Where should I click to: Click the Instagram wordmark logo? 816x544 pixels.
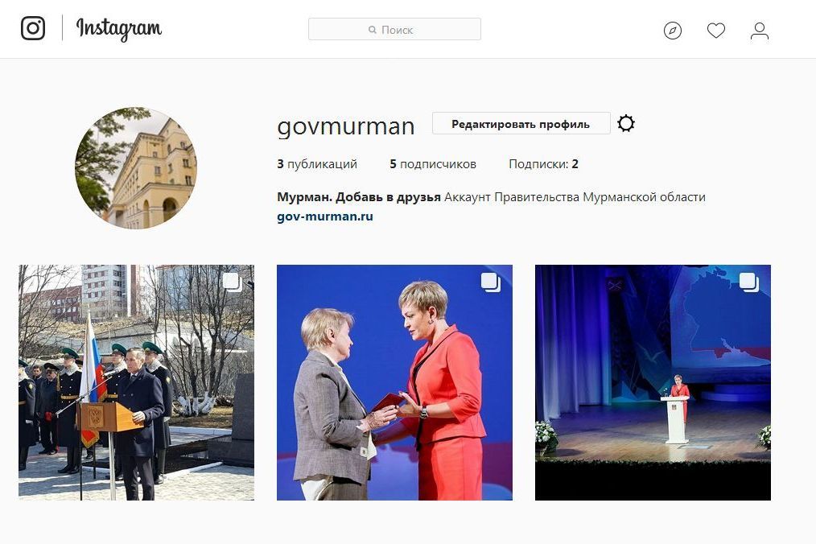pos(118,29)
